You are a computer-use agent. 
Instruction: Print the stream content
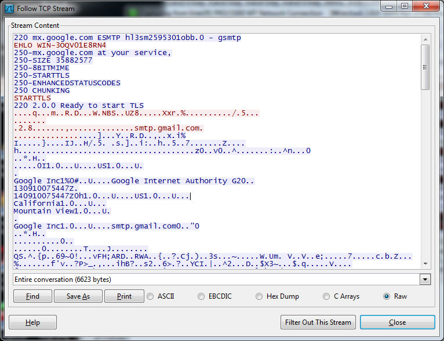click(124, 296)
